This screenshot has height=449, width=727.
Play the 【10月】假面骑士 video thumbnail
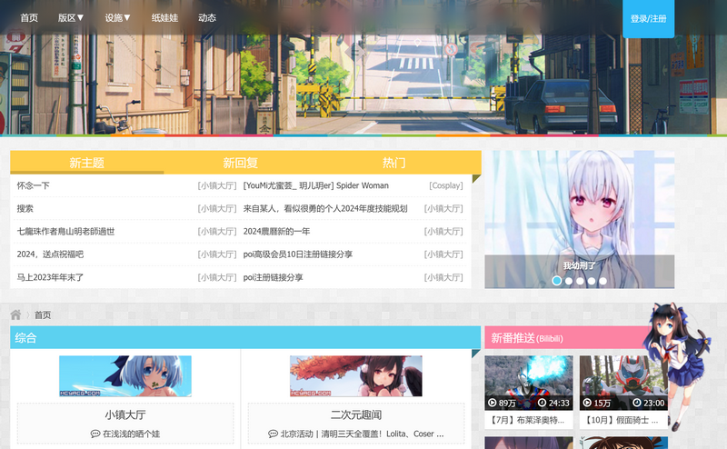623,383
